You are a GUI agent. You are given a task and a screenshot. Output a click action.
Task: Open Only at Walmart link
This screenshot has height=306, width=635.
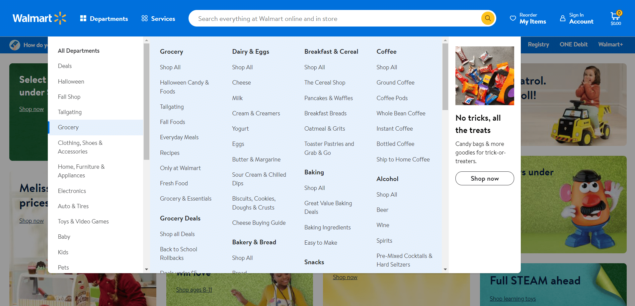(180, 168)
